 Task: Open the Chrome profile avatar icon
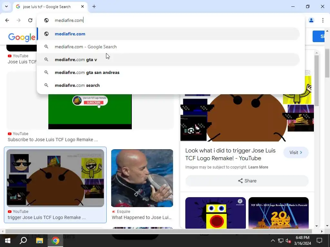311,20
